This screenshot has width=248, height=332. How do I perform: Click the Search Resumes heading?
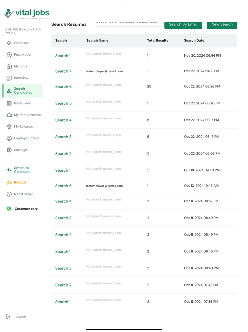tap(69, 24)
